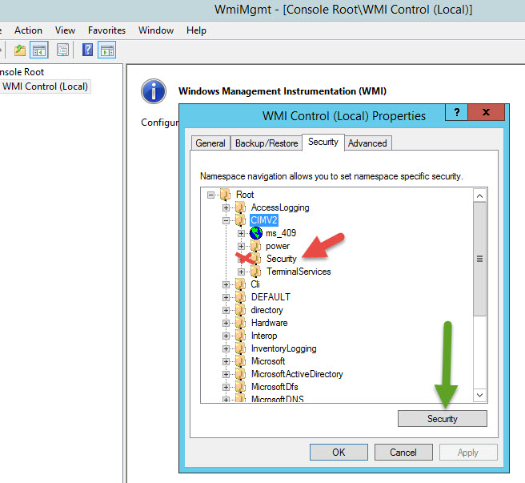Click Cancel in the Properties dialog
The height and width of the screenshot is (483, 525).
[x=403, y=453]
